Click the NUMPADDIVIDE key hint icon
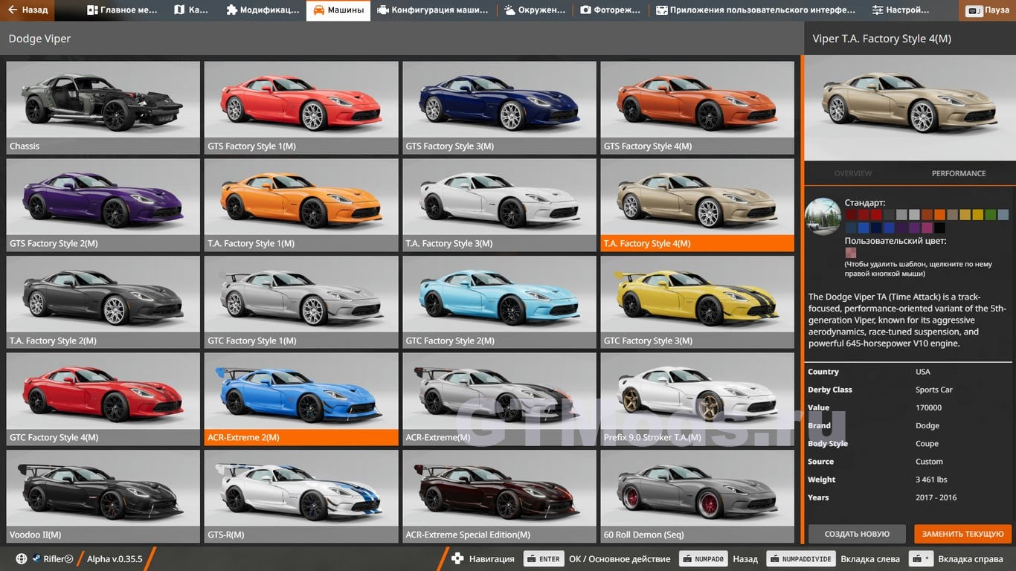 pos(800,559)
